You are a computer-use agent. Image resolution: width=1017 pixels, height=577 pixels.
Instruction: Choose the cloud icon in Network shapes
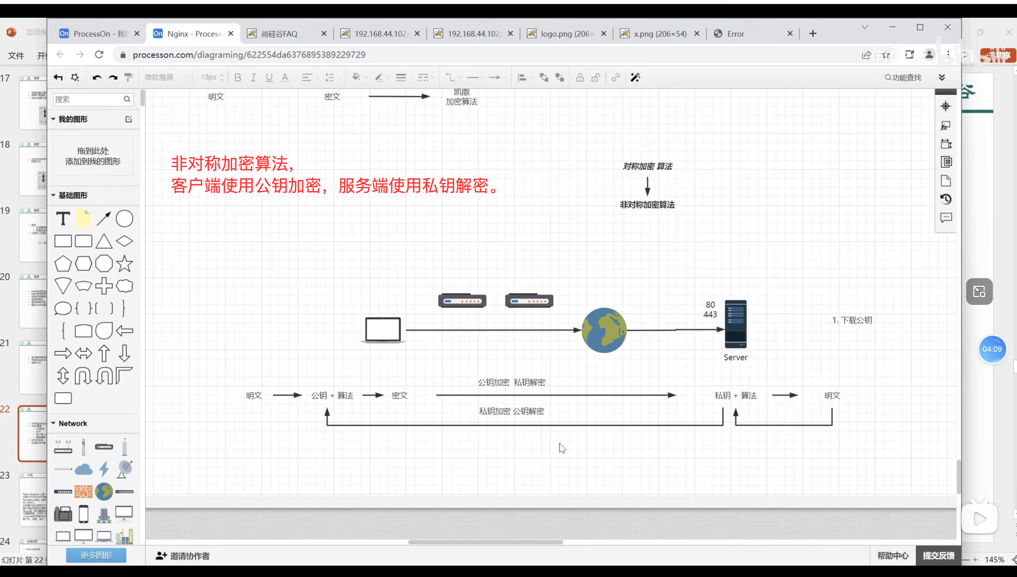click(x=83, y=469)
